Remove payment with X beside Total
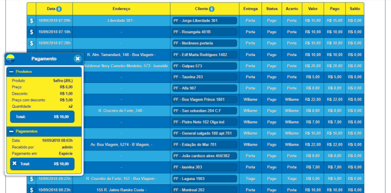Image resolution: width=391 pixels, height=193 pixels. (14, 164)
